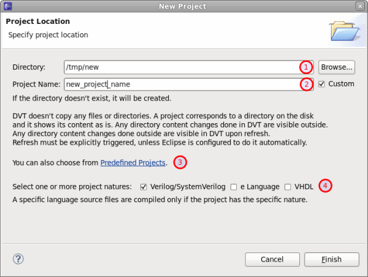Click red annotation marker 3
The width and height of the screenshot is (368, 277).
tap(180, 162)
